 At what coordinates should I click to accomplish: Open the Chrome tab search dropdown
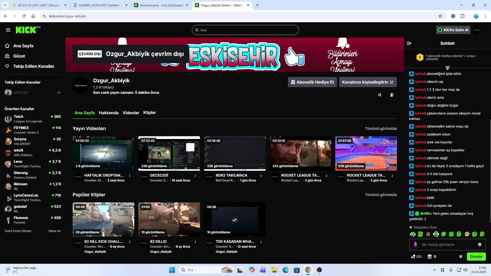pos(5,5)
